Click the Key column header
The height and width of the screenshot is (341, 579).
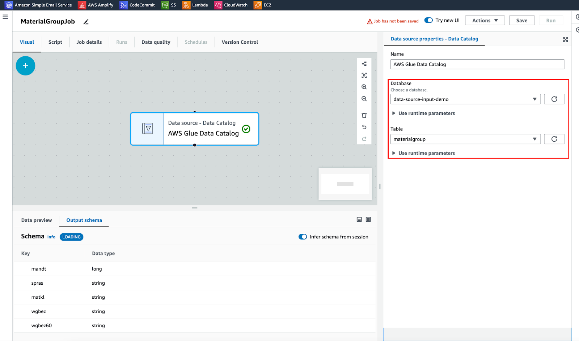coord(25,254)
